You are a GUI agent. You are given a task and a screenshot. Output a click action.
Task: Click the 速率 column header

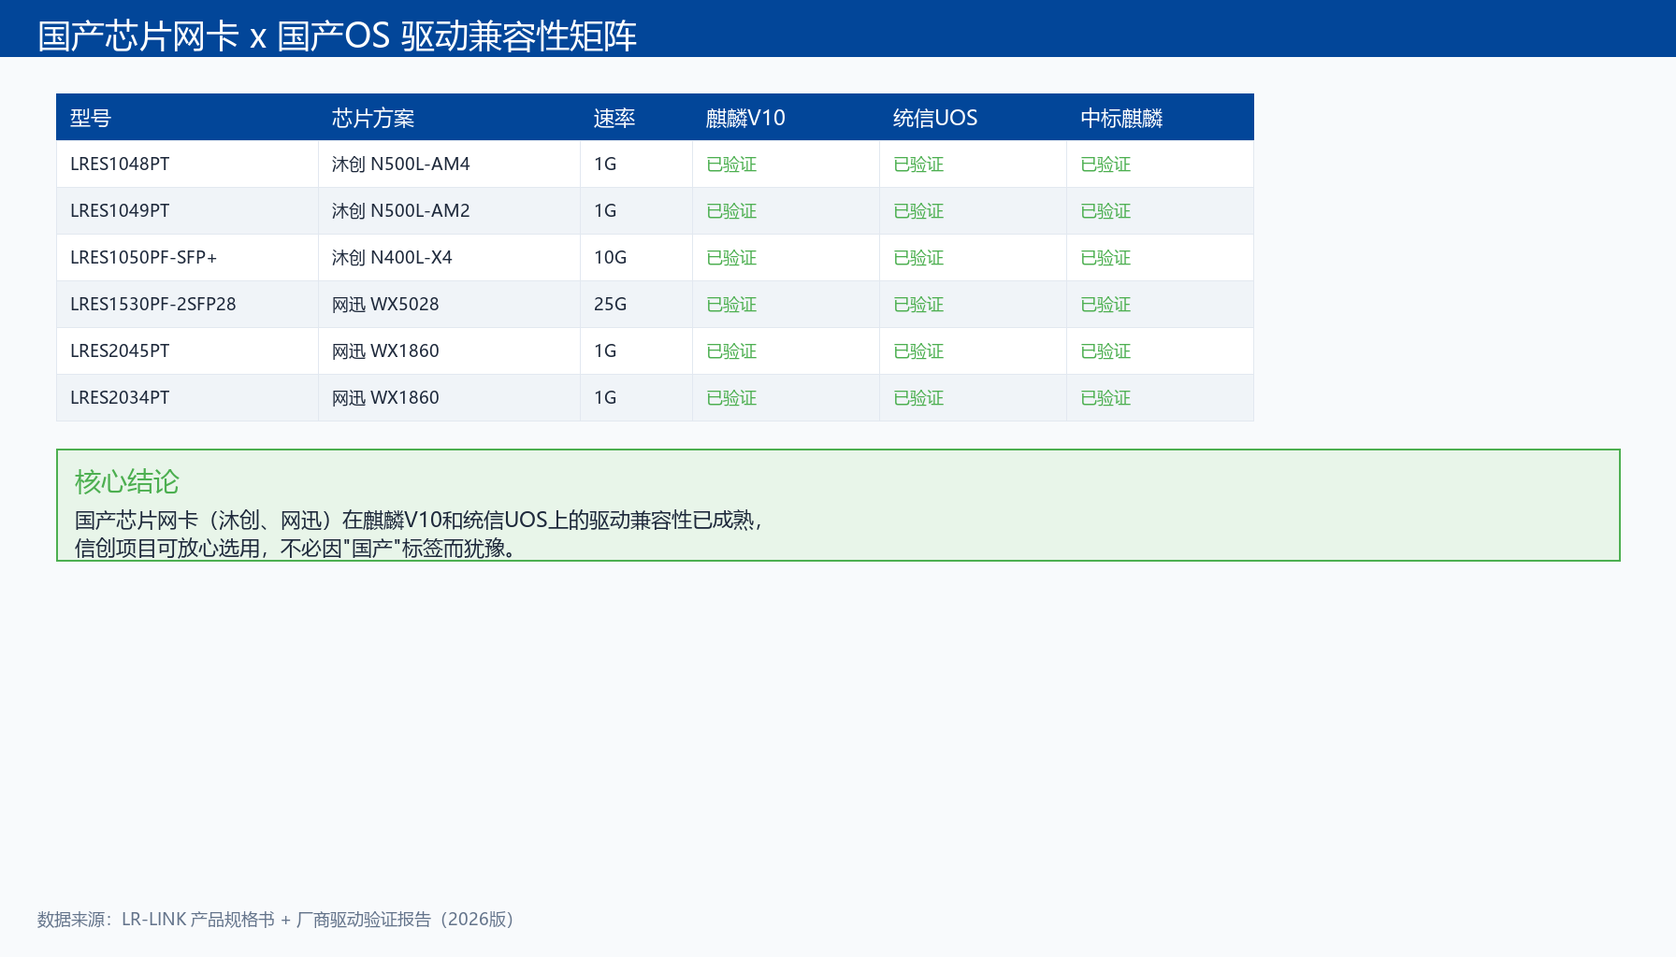pos(636,118)
